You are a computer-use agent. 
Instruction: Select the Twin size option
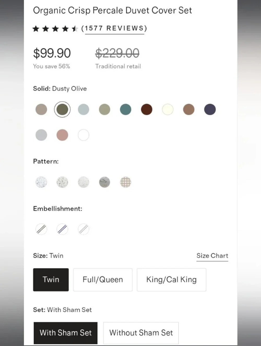(51, 280)
